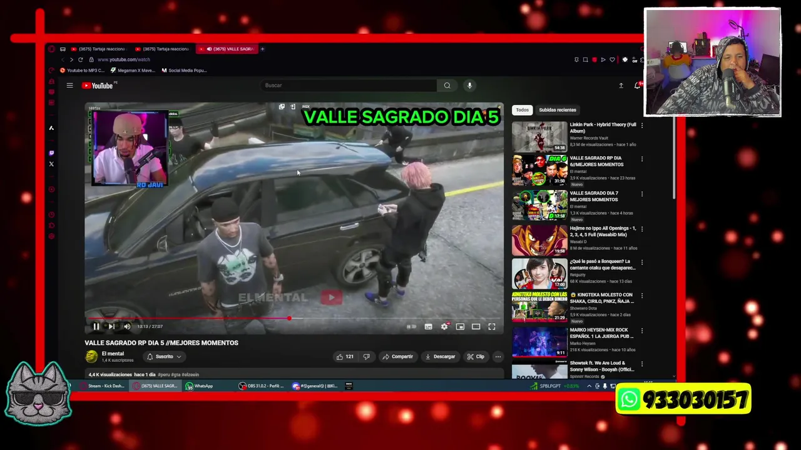801x450 pixels.
Task: Open options menu for VALLE SAGRADO DIA 6 video
Action: pos(642,159)
